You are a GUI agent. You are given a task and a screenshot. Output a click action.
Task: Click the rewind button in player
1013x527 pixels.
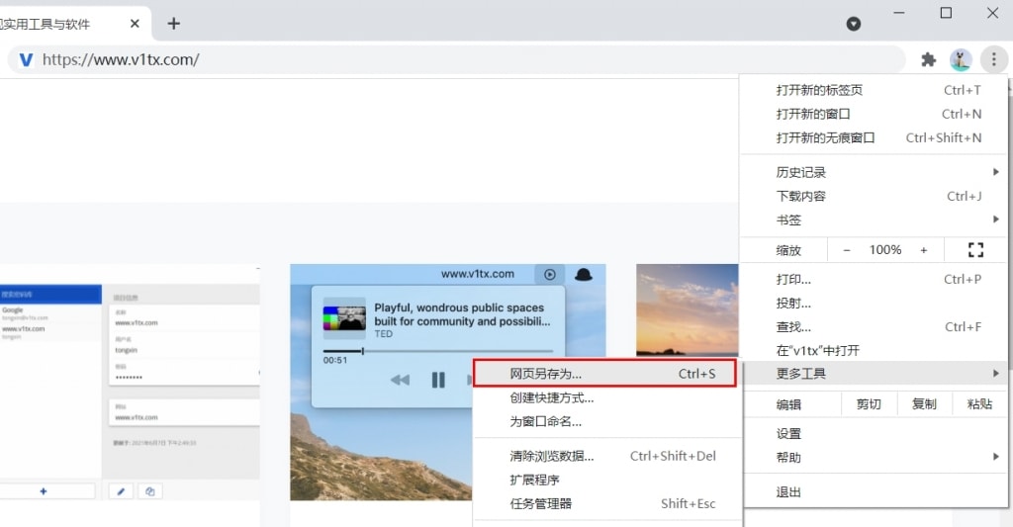pos(400,380)
